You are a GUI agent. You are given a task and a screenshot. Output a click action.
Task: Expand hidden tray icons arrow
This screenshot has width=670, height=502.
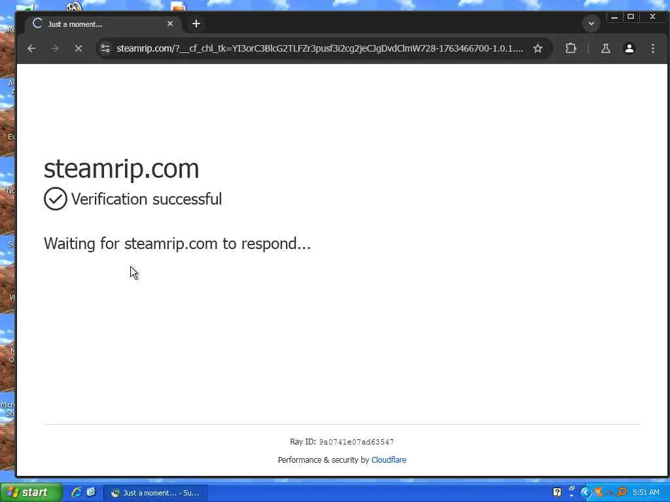586,493
